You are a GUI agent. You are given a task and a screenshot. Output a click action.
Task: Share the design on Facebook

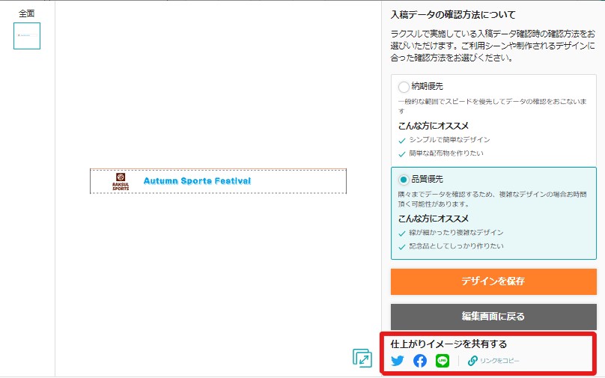pyautogui.click(x=420, y=361)
